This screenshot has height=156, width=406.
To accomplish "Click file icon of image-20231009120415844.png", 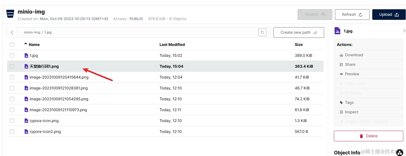I will click(26, 77).
